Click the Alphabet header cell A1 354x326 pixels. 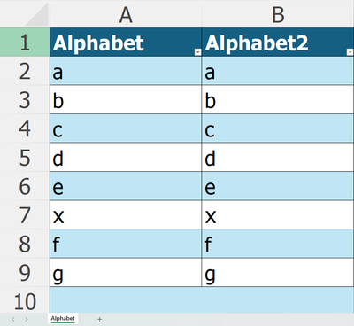[x=126, y=42]
